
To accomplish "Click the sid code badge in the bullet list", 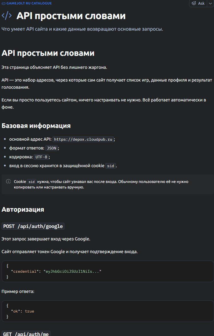I will tap(110, 166).
